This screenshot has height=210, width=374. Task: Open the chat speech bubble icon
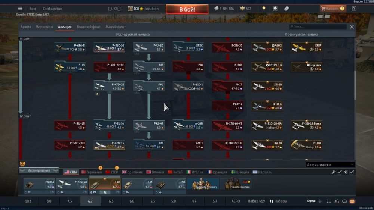[x=344, y=201]
